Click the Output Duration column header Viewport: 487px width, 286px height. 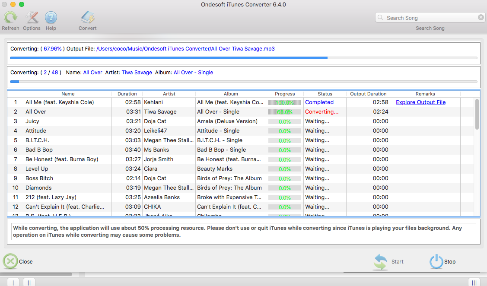click(368, 94)
